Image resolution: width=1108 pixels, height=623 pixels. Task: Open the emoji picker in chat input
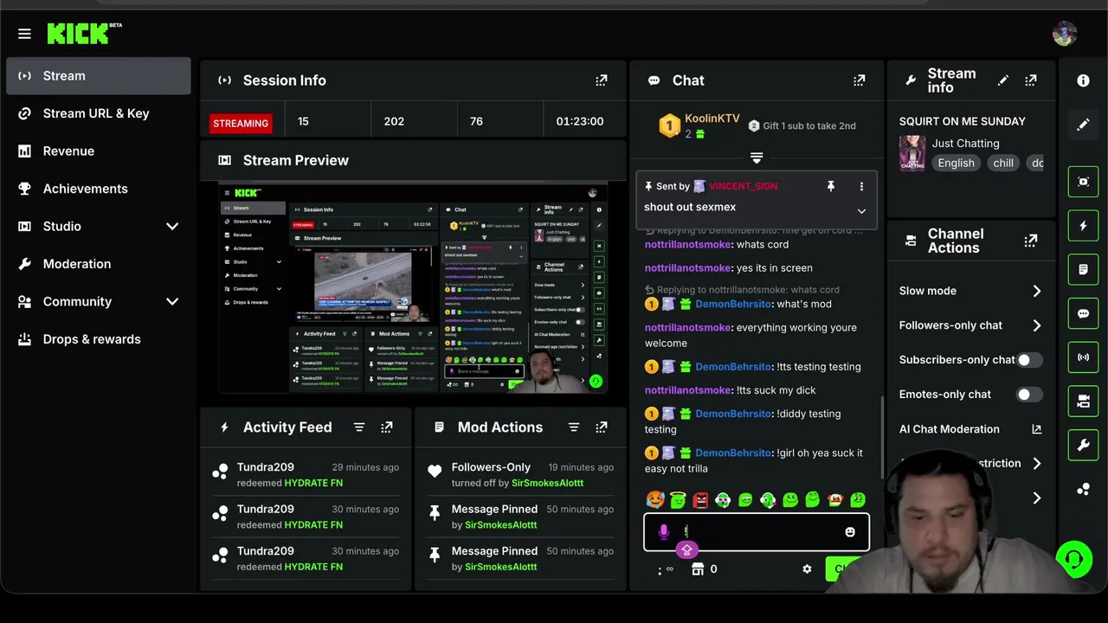(850, 532)
